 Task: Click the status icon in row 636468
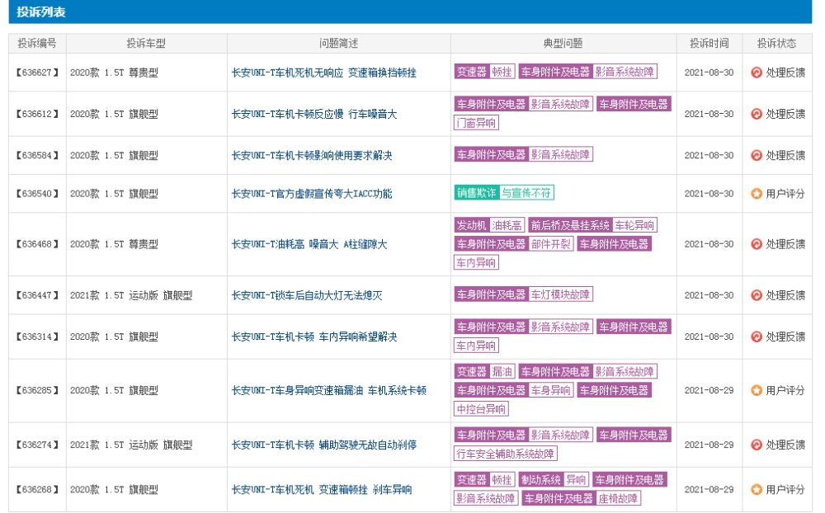coord(756,244)
